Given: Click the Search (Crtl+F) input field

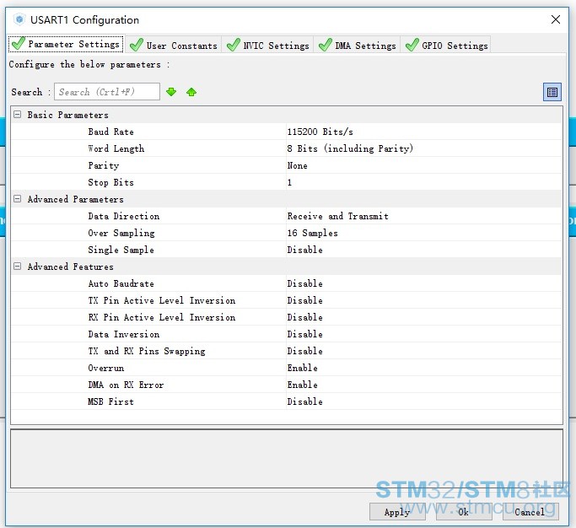Looking at the screenshot, I should [107, 91].
